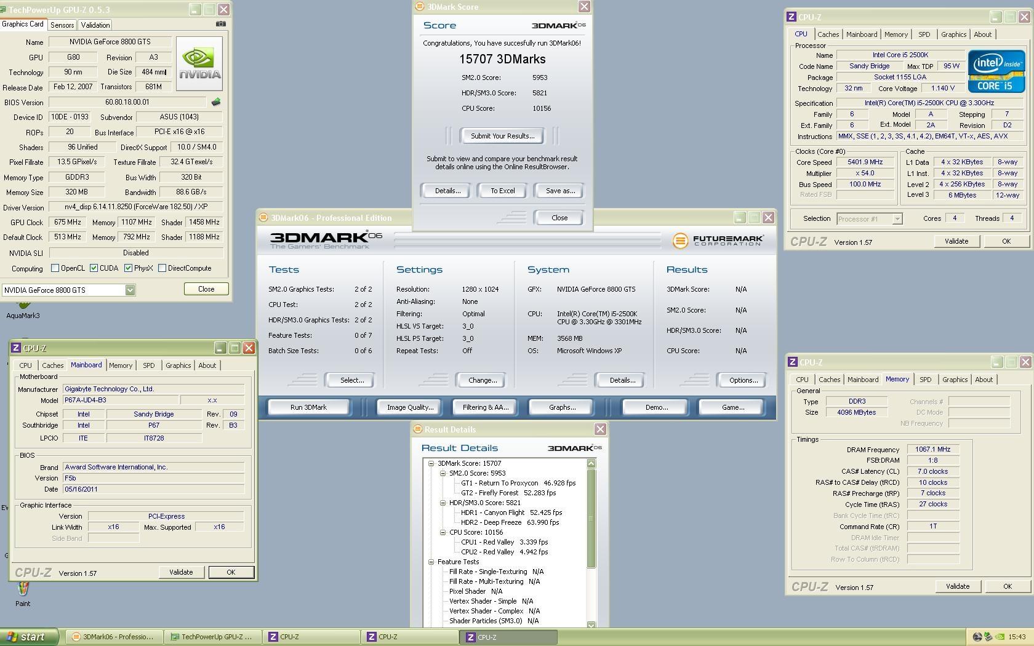Click the To Excel button
This screenshot has width=1034, height=646.
click(502, 191)
